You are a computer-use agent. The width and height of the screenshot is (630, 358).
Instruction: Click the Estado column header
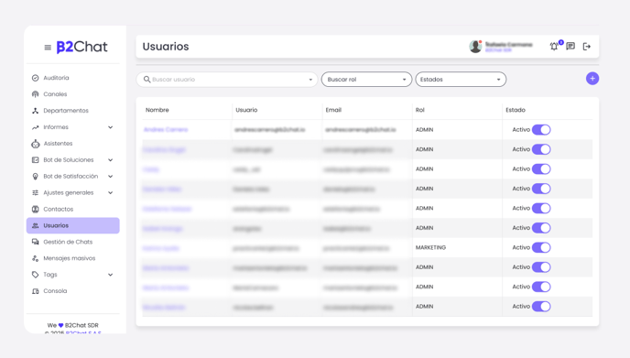516,110
